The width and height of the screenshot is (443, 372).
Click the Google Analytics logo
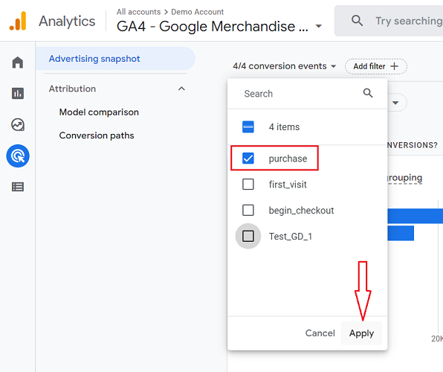point(18,21)
